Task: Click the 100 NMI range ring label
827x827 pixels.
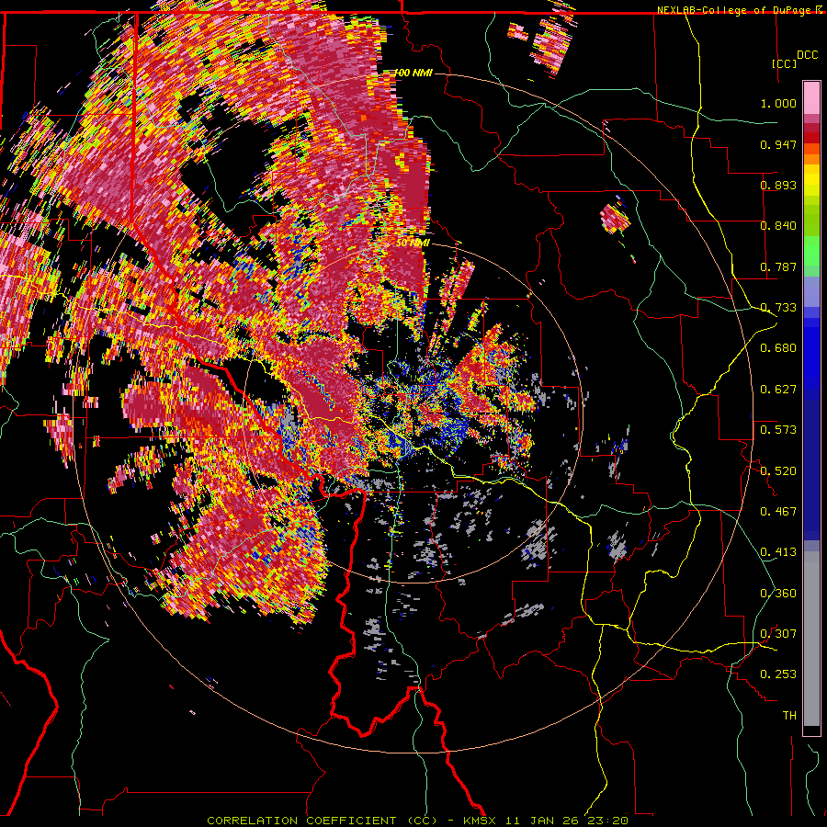Action: (413, 73)
